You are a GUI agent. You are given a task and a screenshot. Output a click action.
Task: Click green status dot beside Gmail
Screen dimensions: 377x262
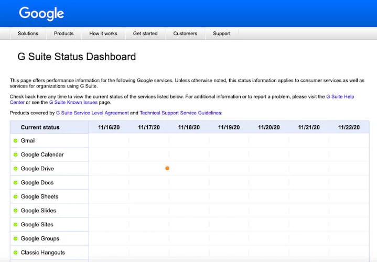pyautogui.click(x=16, y=140)
